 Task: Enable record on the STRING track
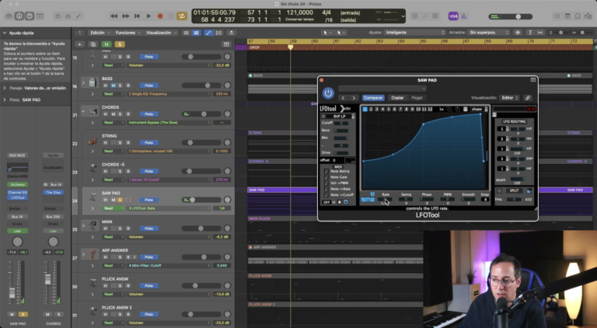pyautogui.click(x=128, y=143)
